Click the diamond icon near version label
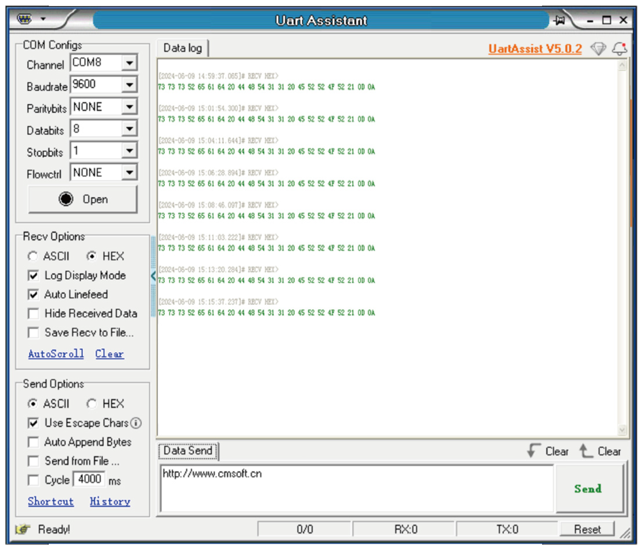 coord(598,49)
